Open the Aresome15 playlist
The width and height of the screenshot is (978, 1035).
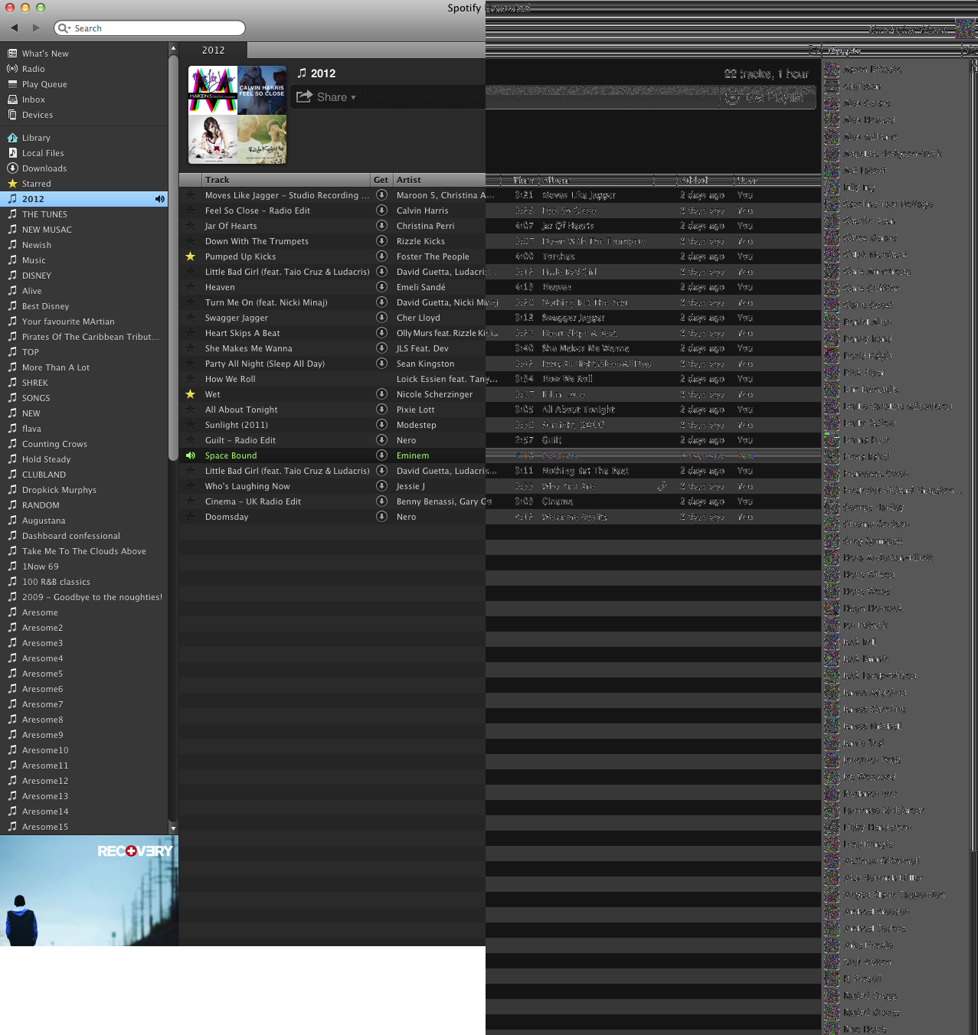(45, 827)
